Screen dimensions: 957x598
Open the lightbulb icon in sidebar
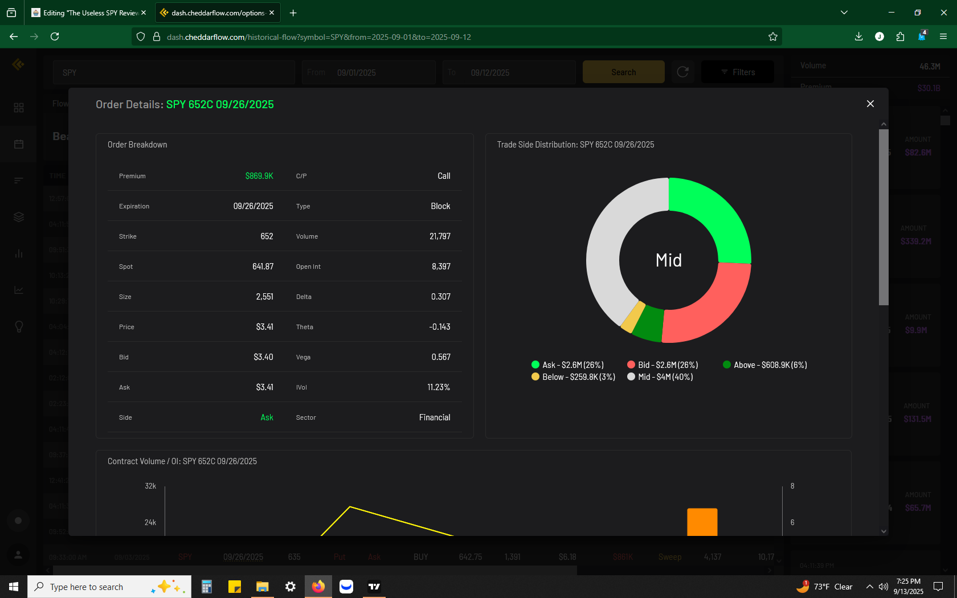[19, 326]
